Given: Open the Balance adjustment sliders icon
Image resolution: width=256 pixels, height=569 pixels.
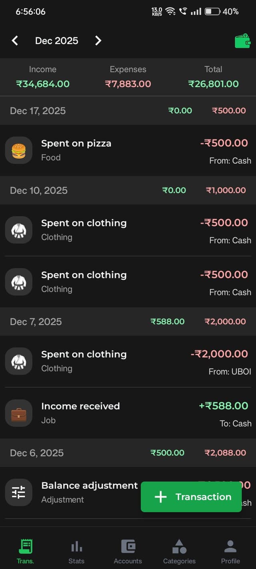Looking at the screenshot, I should [18, 493].
